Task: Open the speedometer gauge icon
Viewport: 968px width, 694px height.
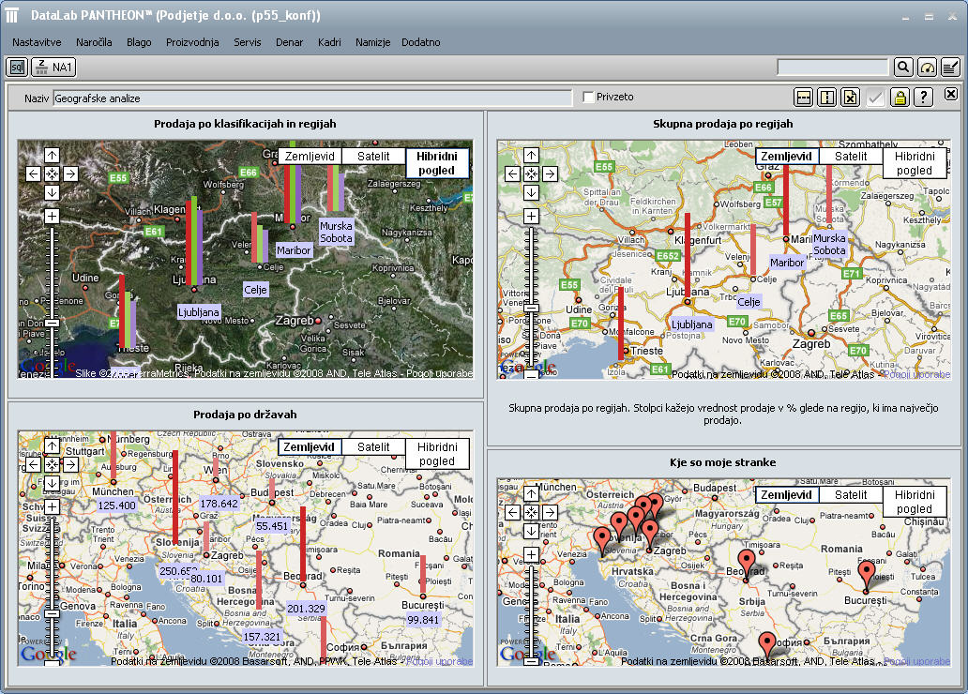Action: (927, 67)
